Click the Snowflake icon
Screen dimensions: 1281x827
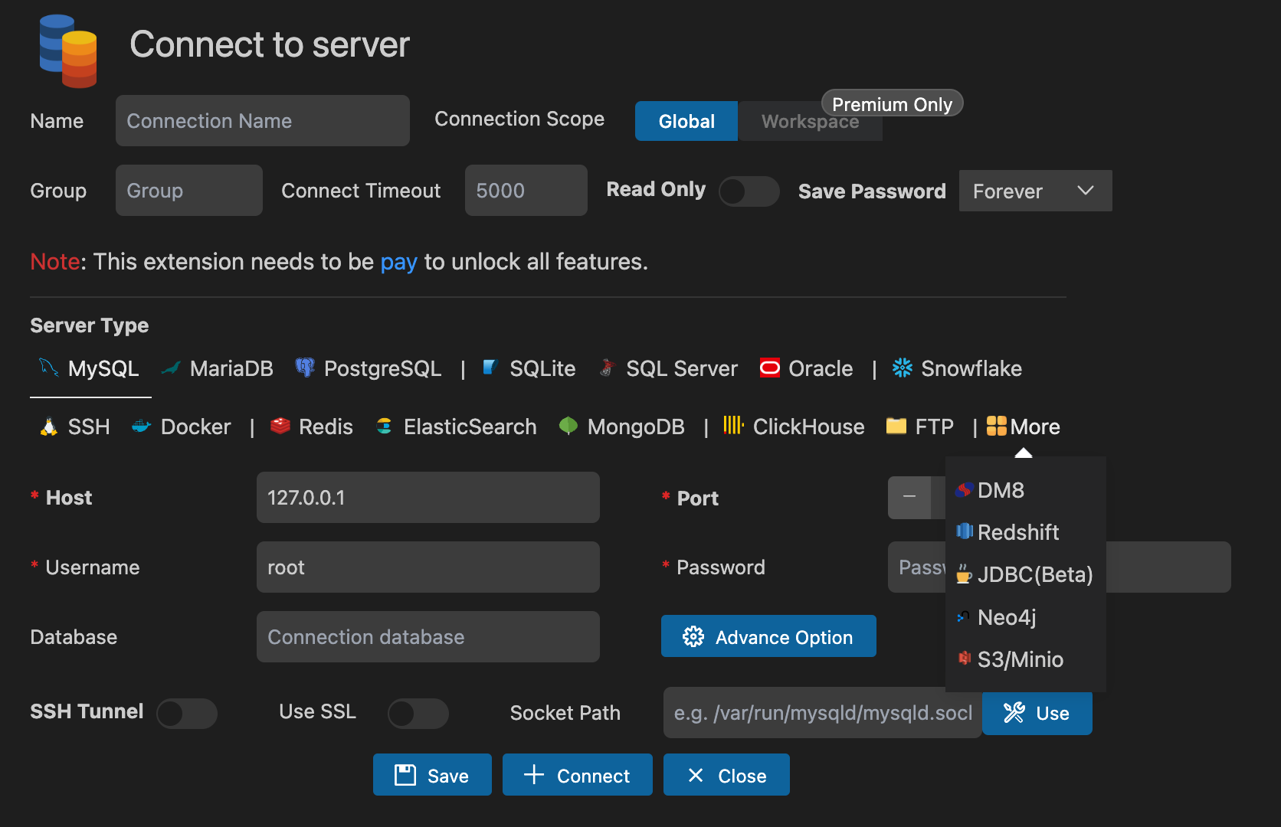pos(902,368)
